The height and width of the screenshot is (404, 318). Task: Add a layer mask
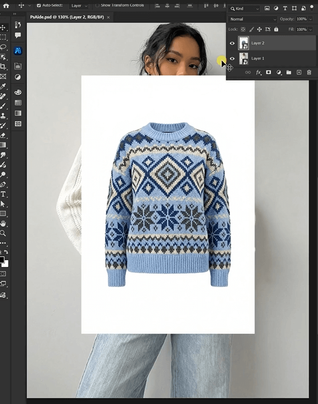pyautogui.click(x=268, y=72)
